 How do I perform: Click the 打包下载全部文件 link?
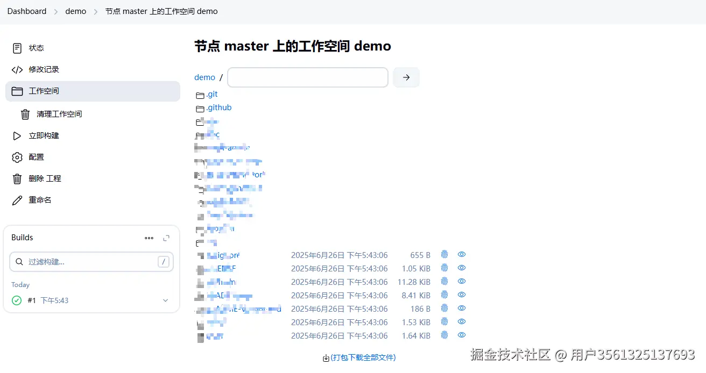363,357
